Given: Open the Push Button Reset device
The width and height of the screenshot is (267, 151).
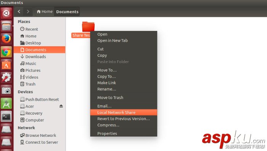Looking at the screenshot, I should click(40, 100).
